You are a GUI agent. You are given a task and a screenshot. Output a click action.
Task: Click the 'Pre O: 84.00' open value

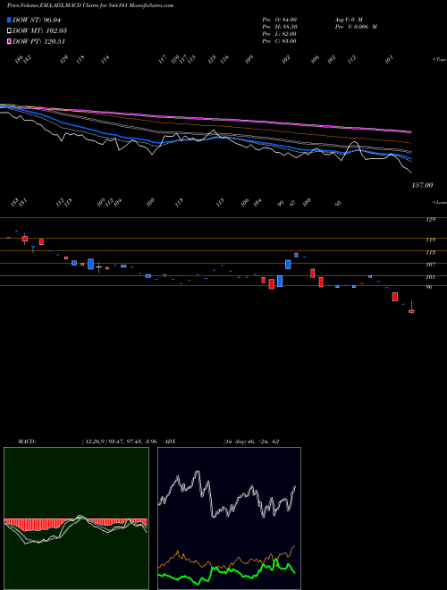tap(280, 19)
